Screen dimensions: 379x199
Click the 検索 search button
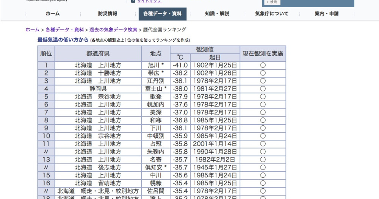tap(273, 2)
